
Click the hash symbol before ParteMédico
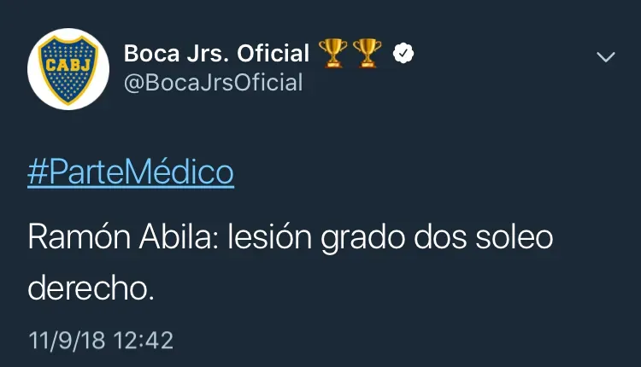pyautogui.click(x=37, y=172)
